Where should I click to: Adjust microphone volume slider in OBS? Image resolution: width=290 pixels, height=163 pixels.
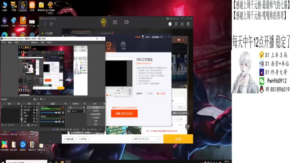49,113
